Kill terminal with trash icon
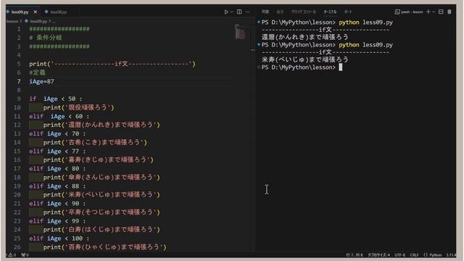Image resolution: width=464 pixels, height=261 pixels. point(449,12)
